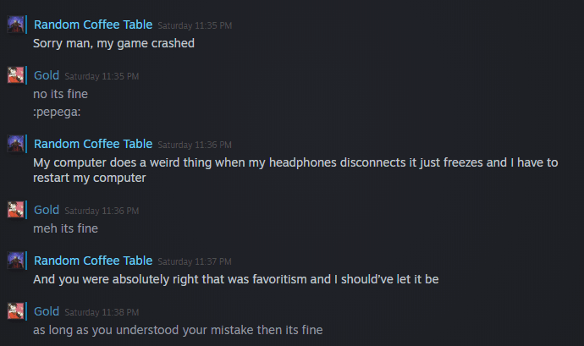The width and height of the screenshot is (584, 346).
Task: Open Random Coffee Table's name above the favoritism message
Action: (x=93, y=261)
